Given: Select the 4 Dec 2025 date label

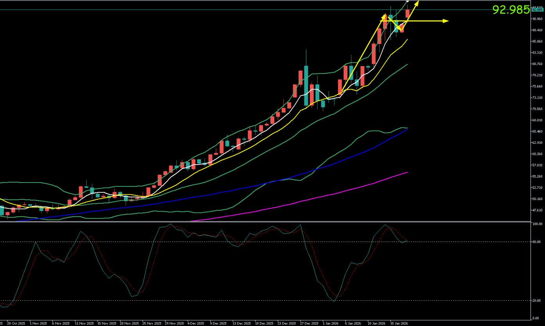Looking at the screenshot, I should (x=196, y=324).
